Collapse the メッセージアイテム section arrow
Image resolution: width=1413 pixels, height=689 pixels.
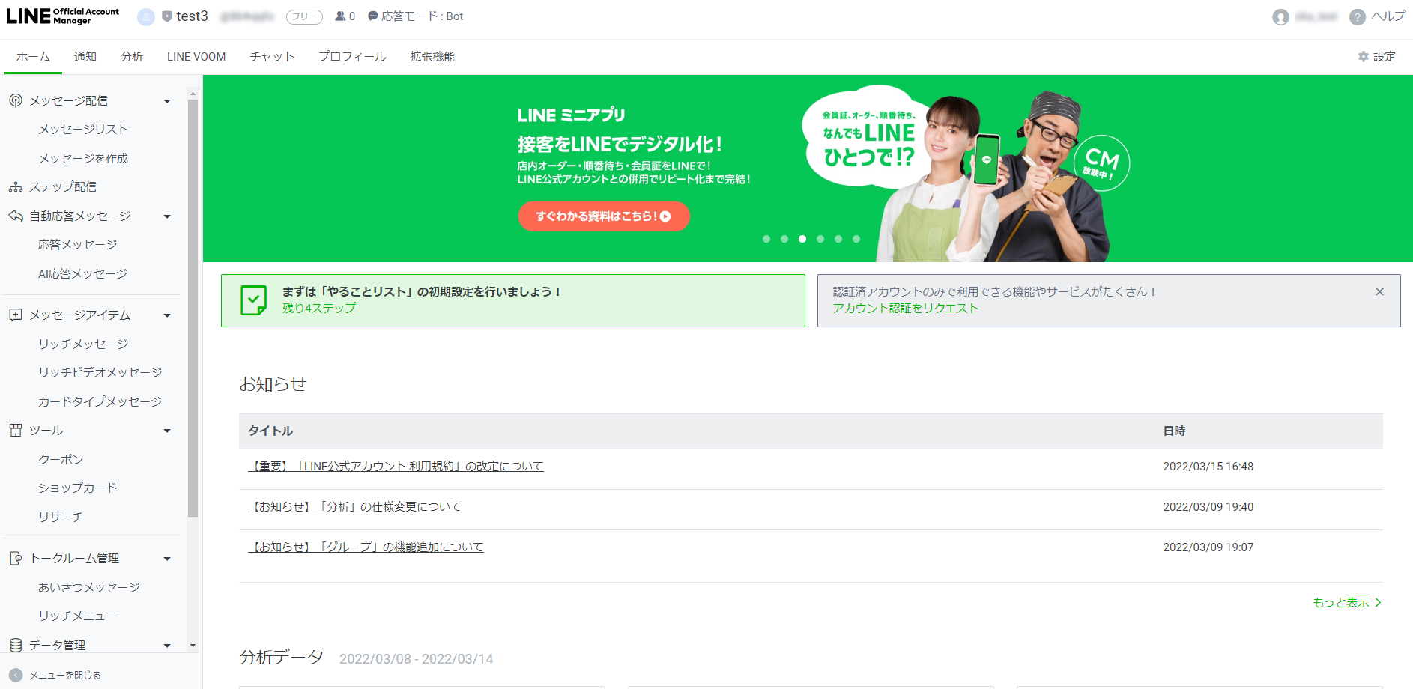coord(167,316)
